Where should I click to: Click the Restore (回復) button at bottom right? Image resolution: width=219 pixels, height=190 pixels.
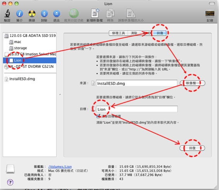point(192,148)
